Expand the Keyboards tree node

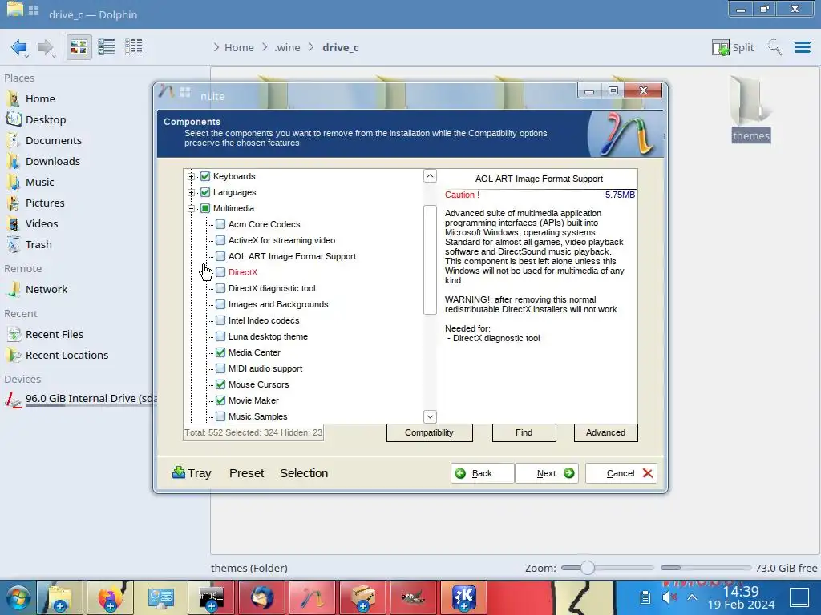[x=191, y=176]
